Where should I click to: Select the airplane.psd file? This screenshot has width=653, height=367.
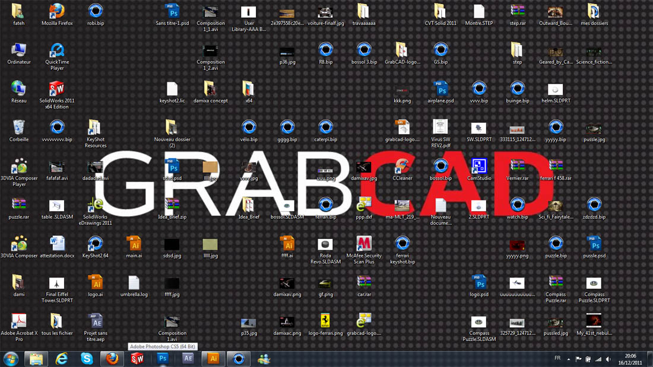[x=440, y=92]
